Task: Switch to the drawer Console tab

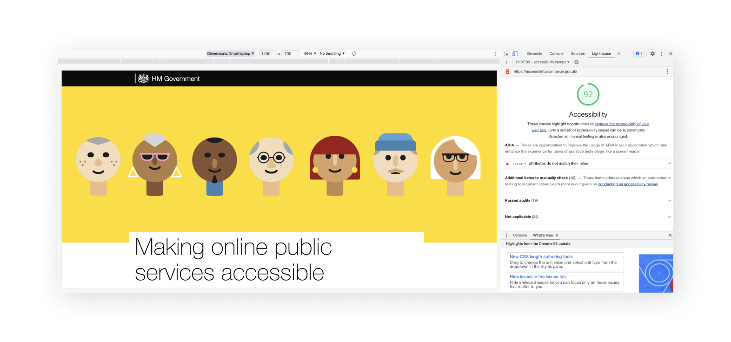Action: [x=520, y=235]
